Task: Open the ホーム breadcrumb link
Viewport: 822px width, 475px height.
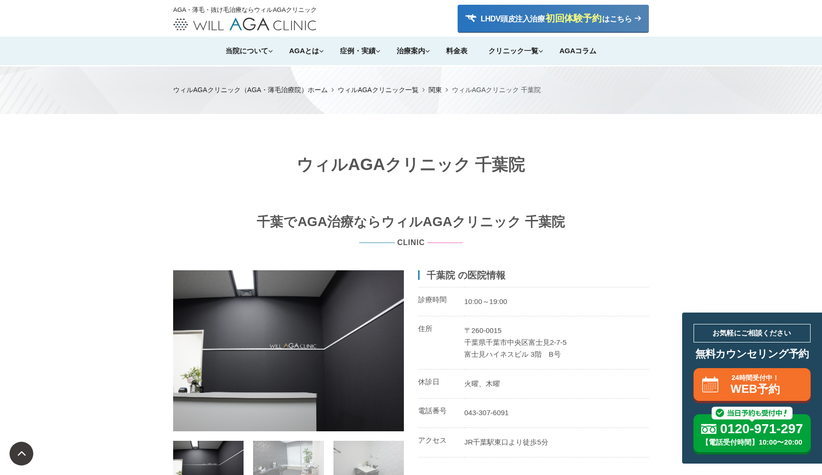Action: point(317,90)
